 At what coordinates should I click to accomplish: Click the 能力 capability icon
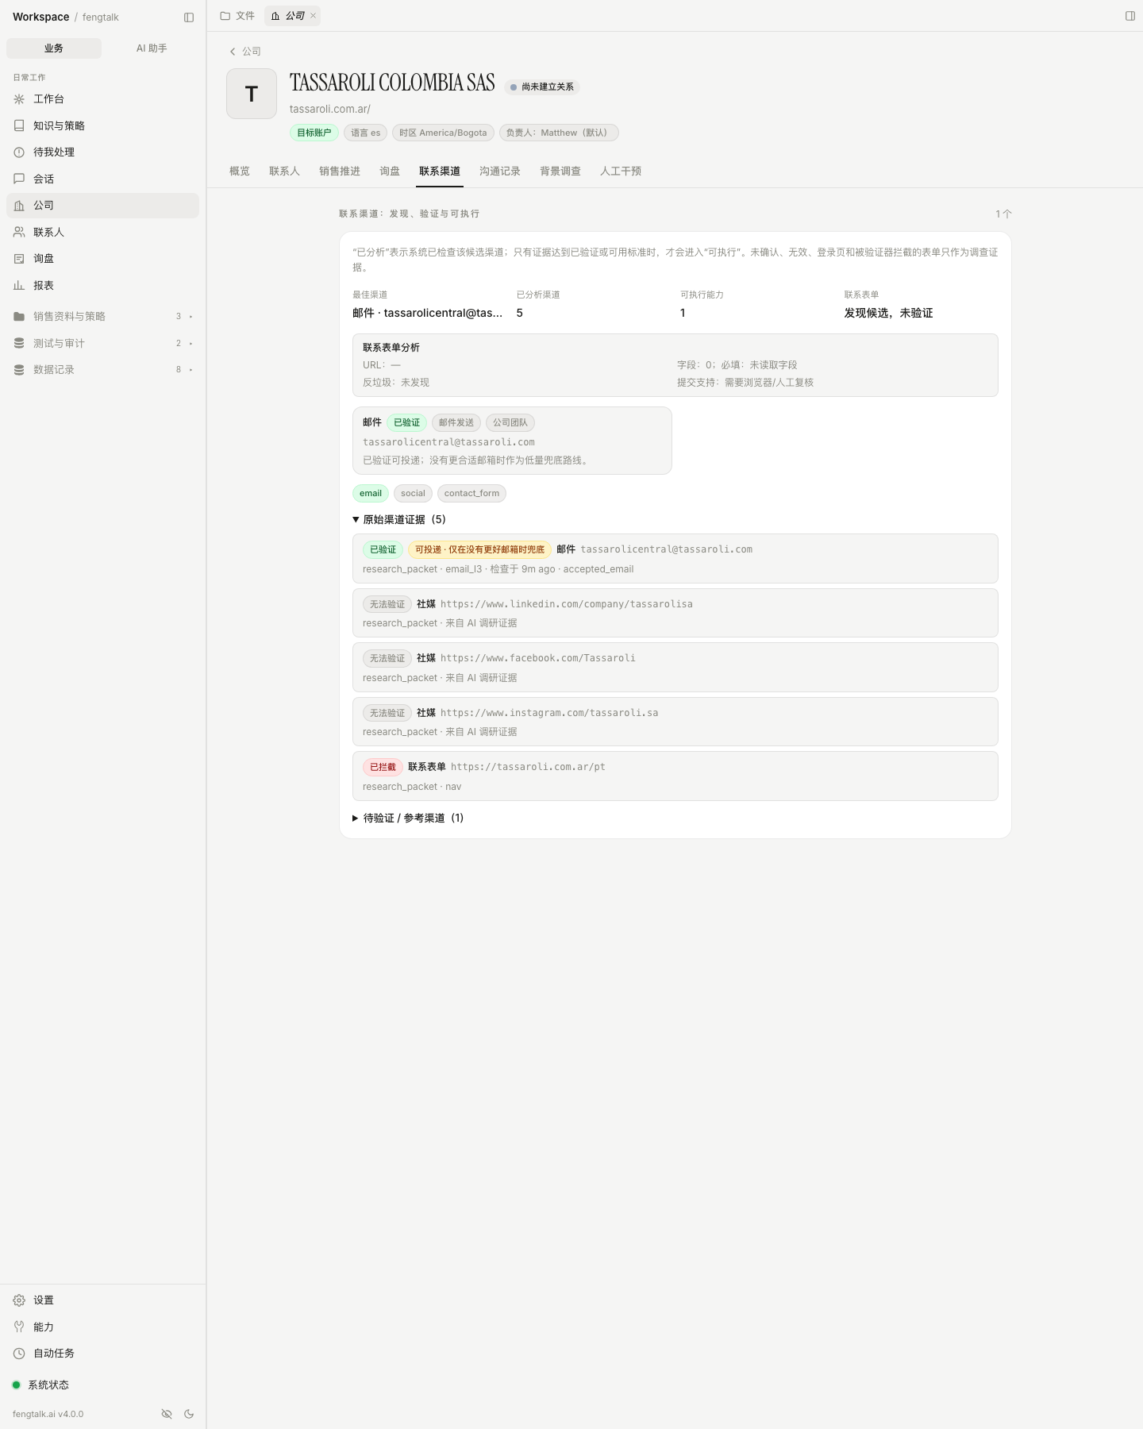19,1327
